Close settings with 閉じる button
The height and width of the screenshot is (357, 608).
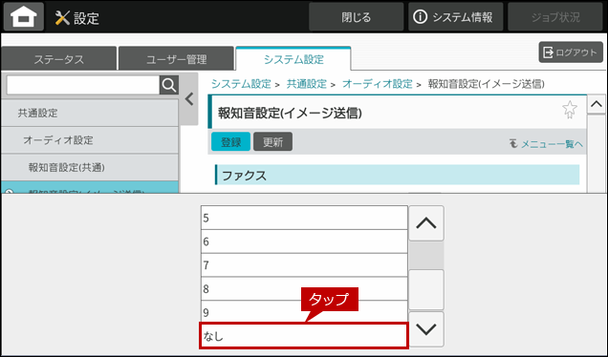click(x=356, y=17)
